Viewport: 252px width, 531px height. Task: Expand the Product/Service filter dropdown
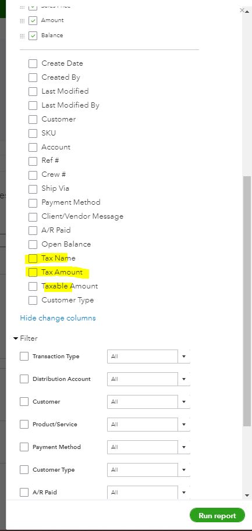183,425
